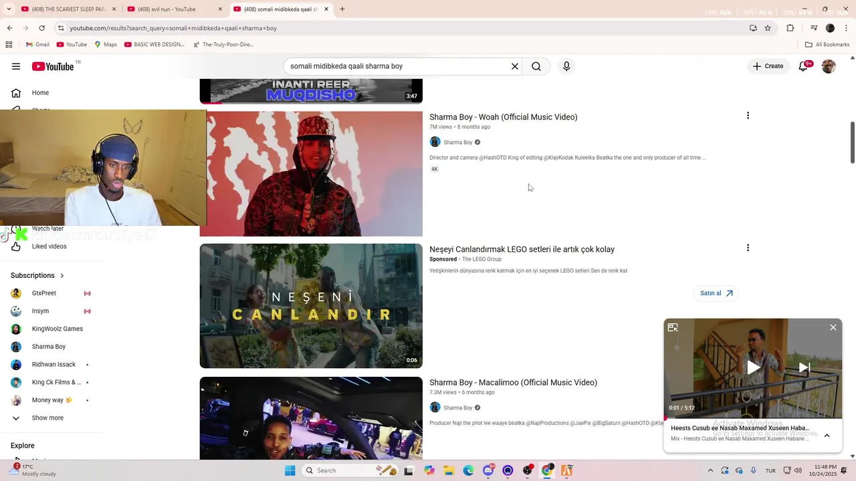
Task: Open the browser extensions puzzle icon
Action: 790,28
